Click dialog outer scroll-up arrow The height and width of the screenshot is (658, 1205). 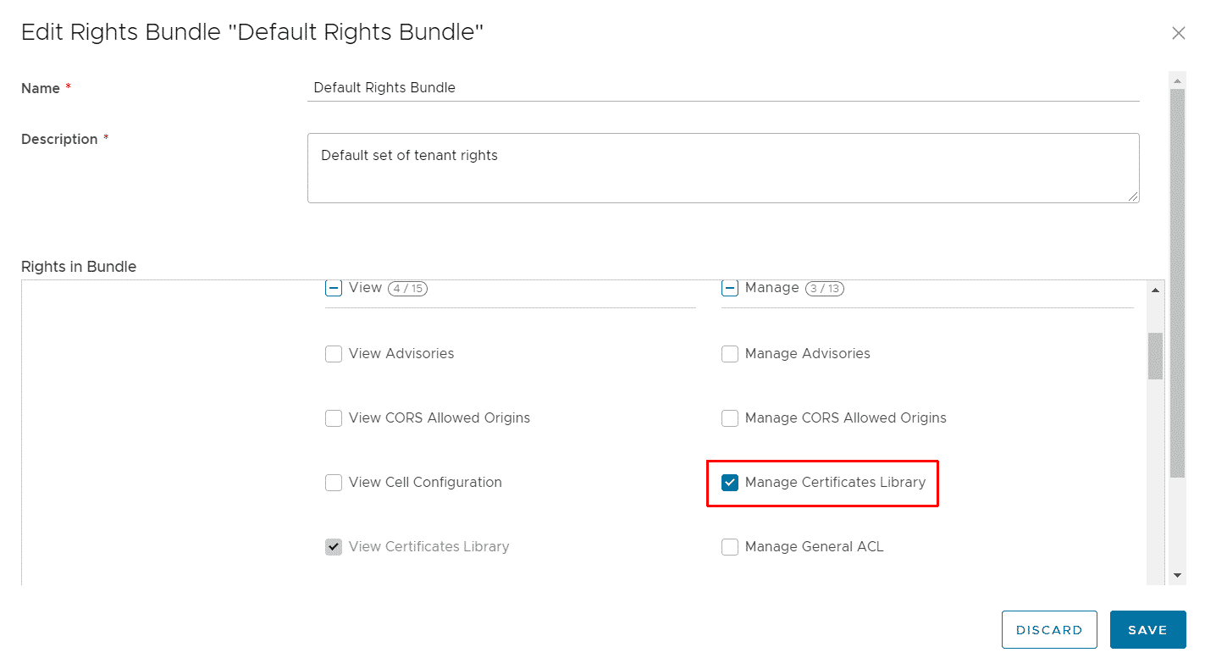point(1177,80)
